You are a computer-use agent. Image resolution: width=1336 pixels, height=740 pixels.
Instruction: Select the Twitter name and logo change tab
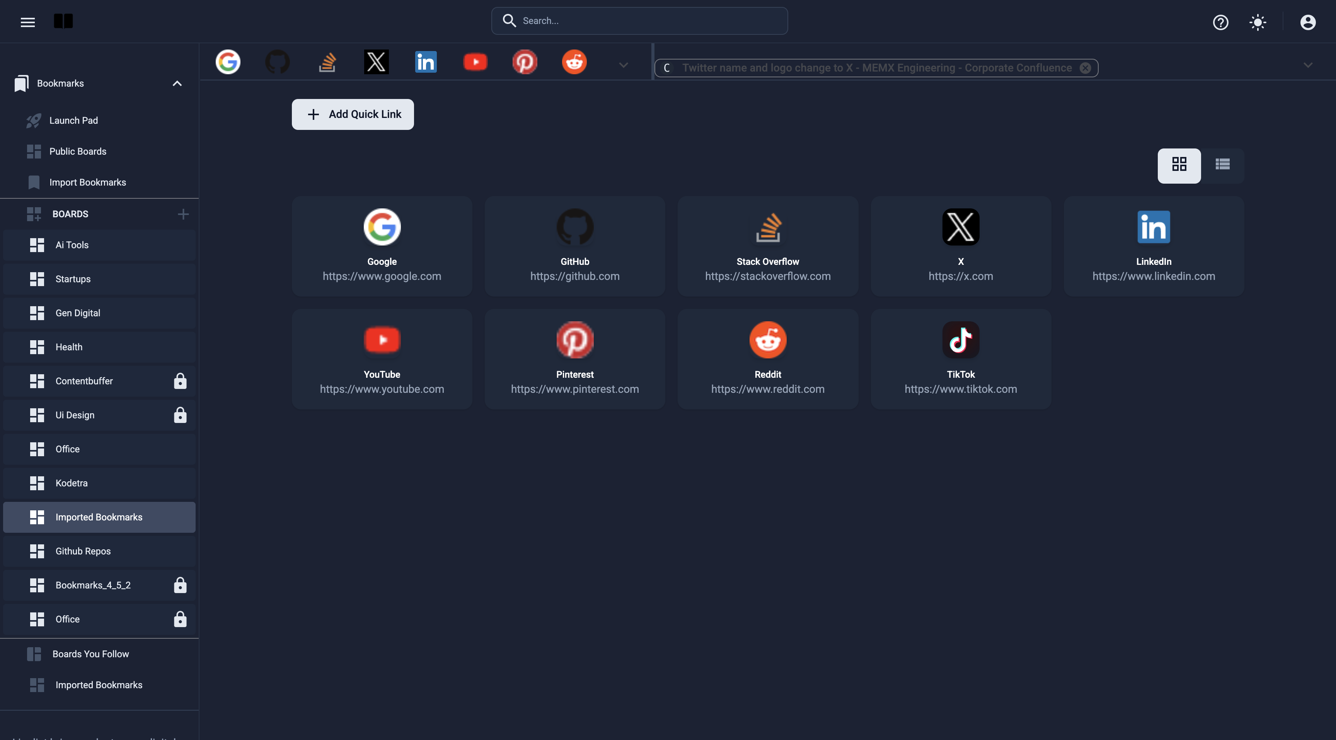pyautogui.click(x=876, y=68)
